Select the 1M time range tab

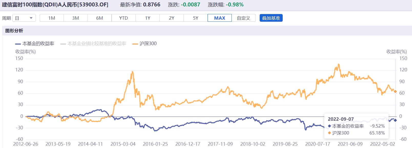coord(52,18)
